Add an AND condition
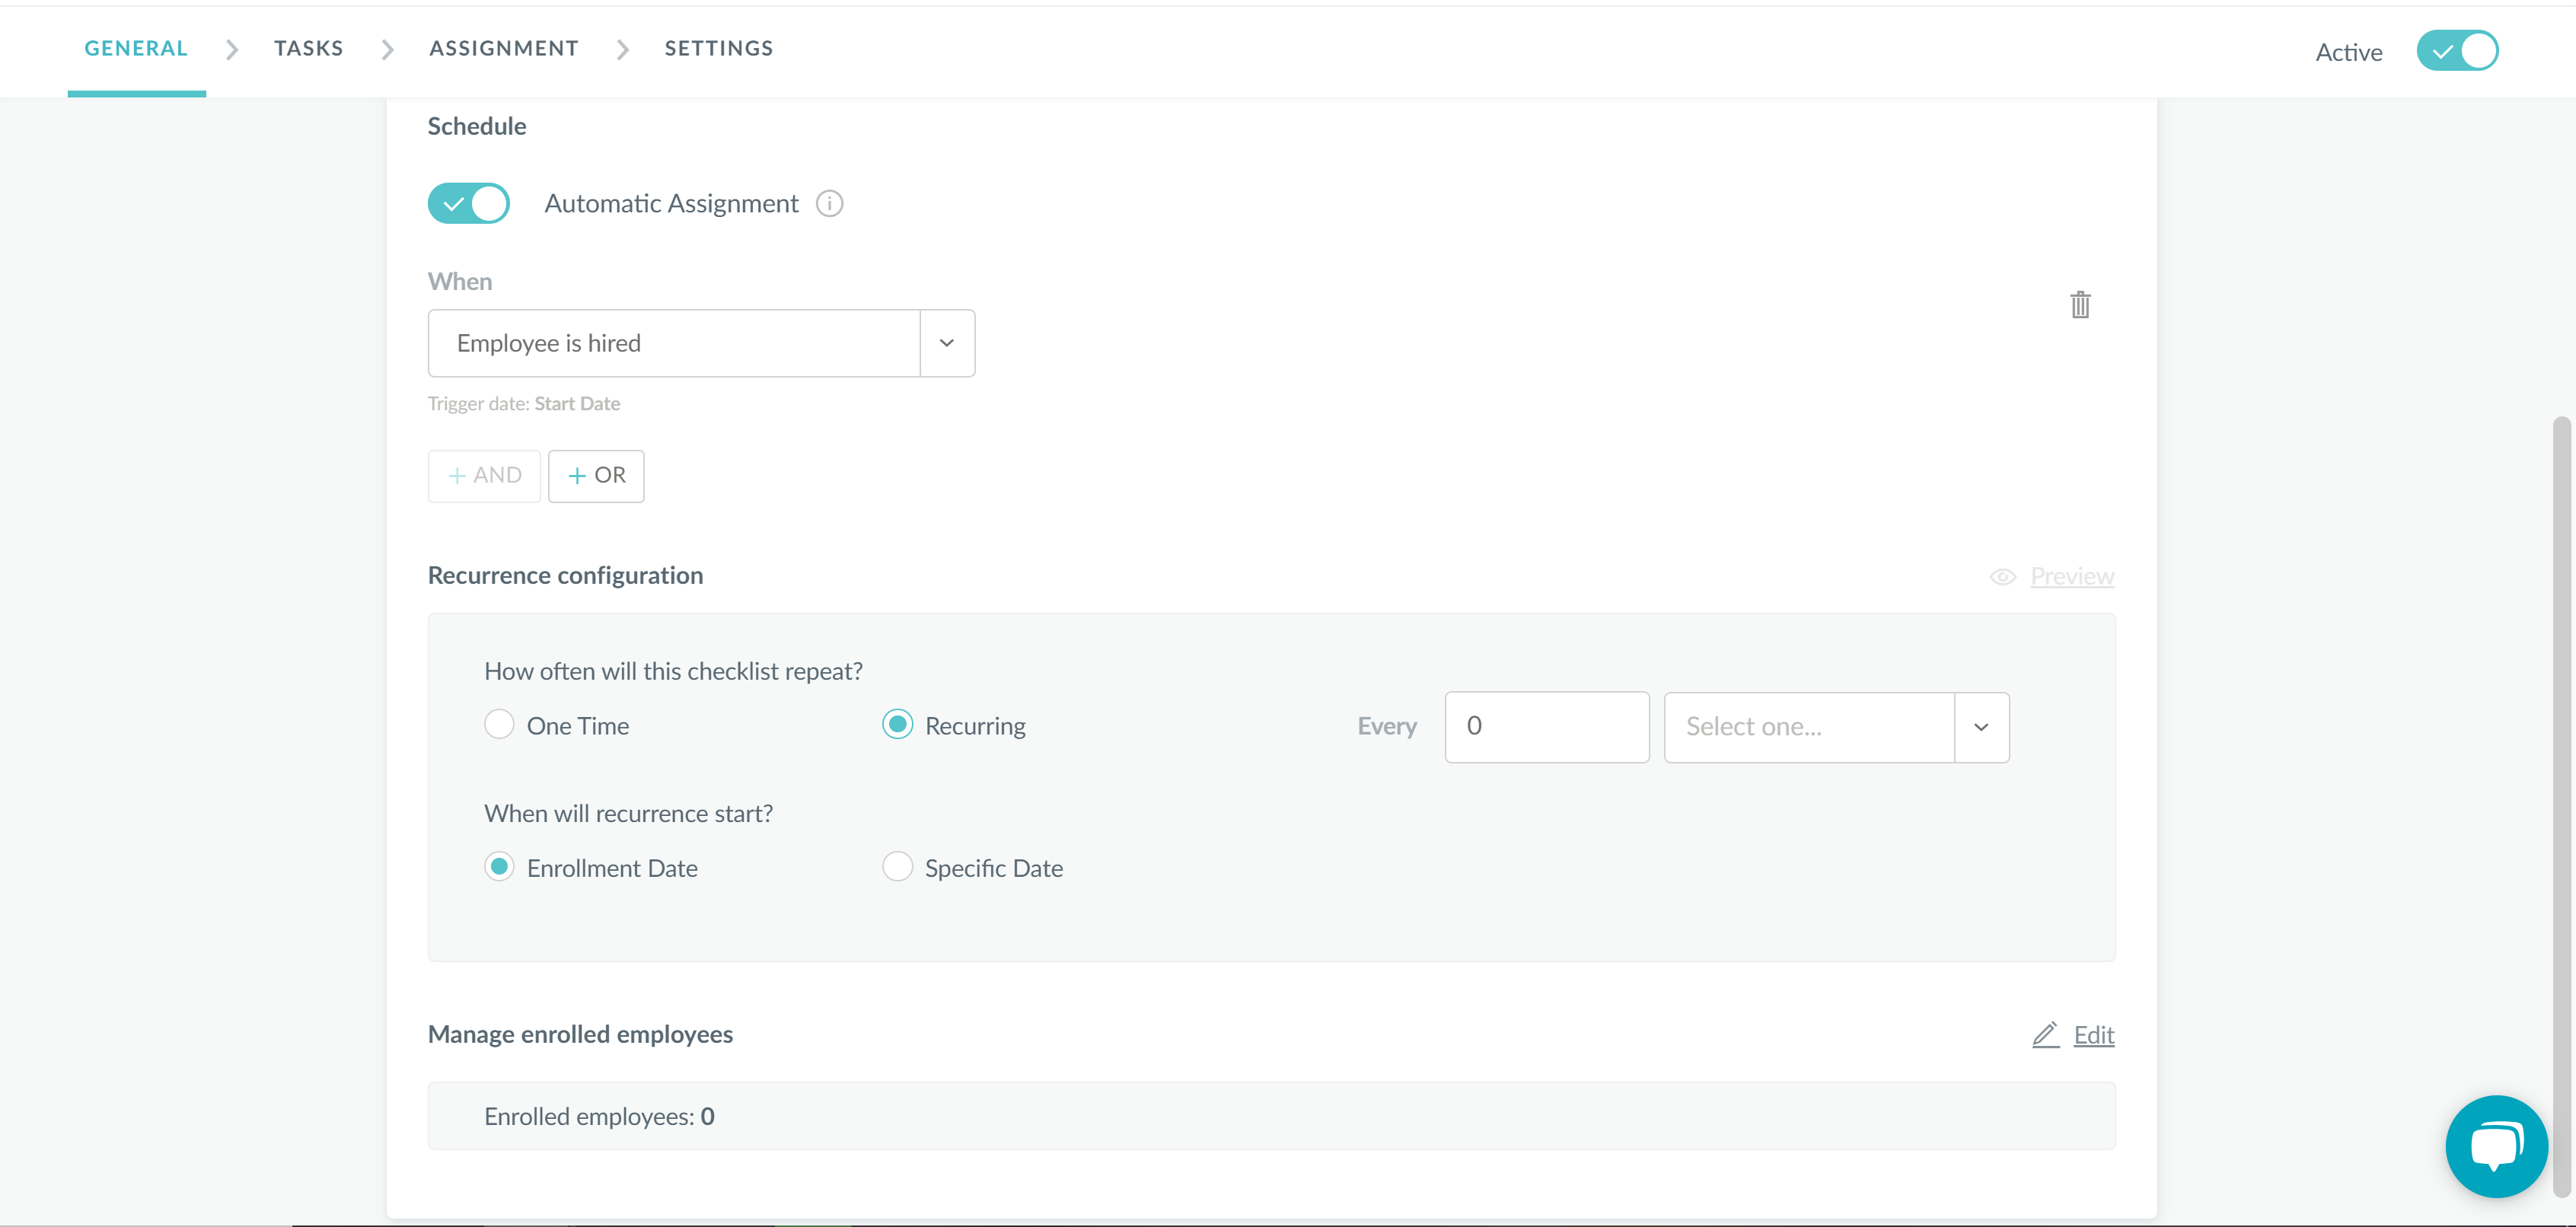 point(484,476)
